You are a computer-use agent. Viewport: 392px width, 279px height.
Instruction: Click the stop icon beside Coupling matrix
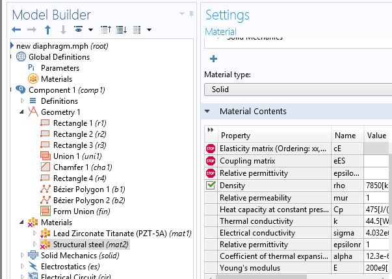pyautogui.click(x=211, y=161)
